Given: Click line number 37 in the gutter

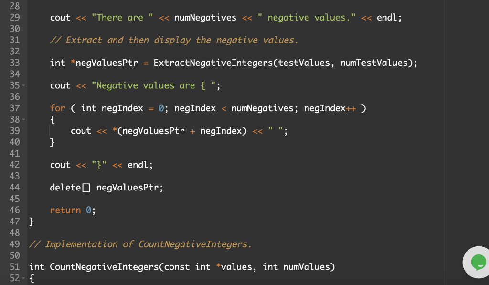Looking at the screenshot, I should pos(14,108).
